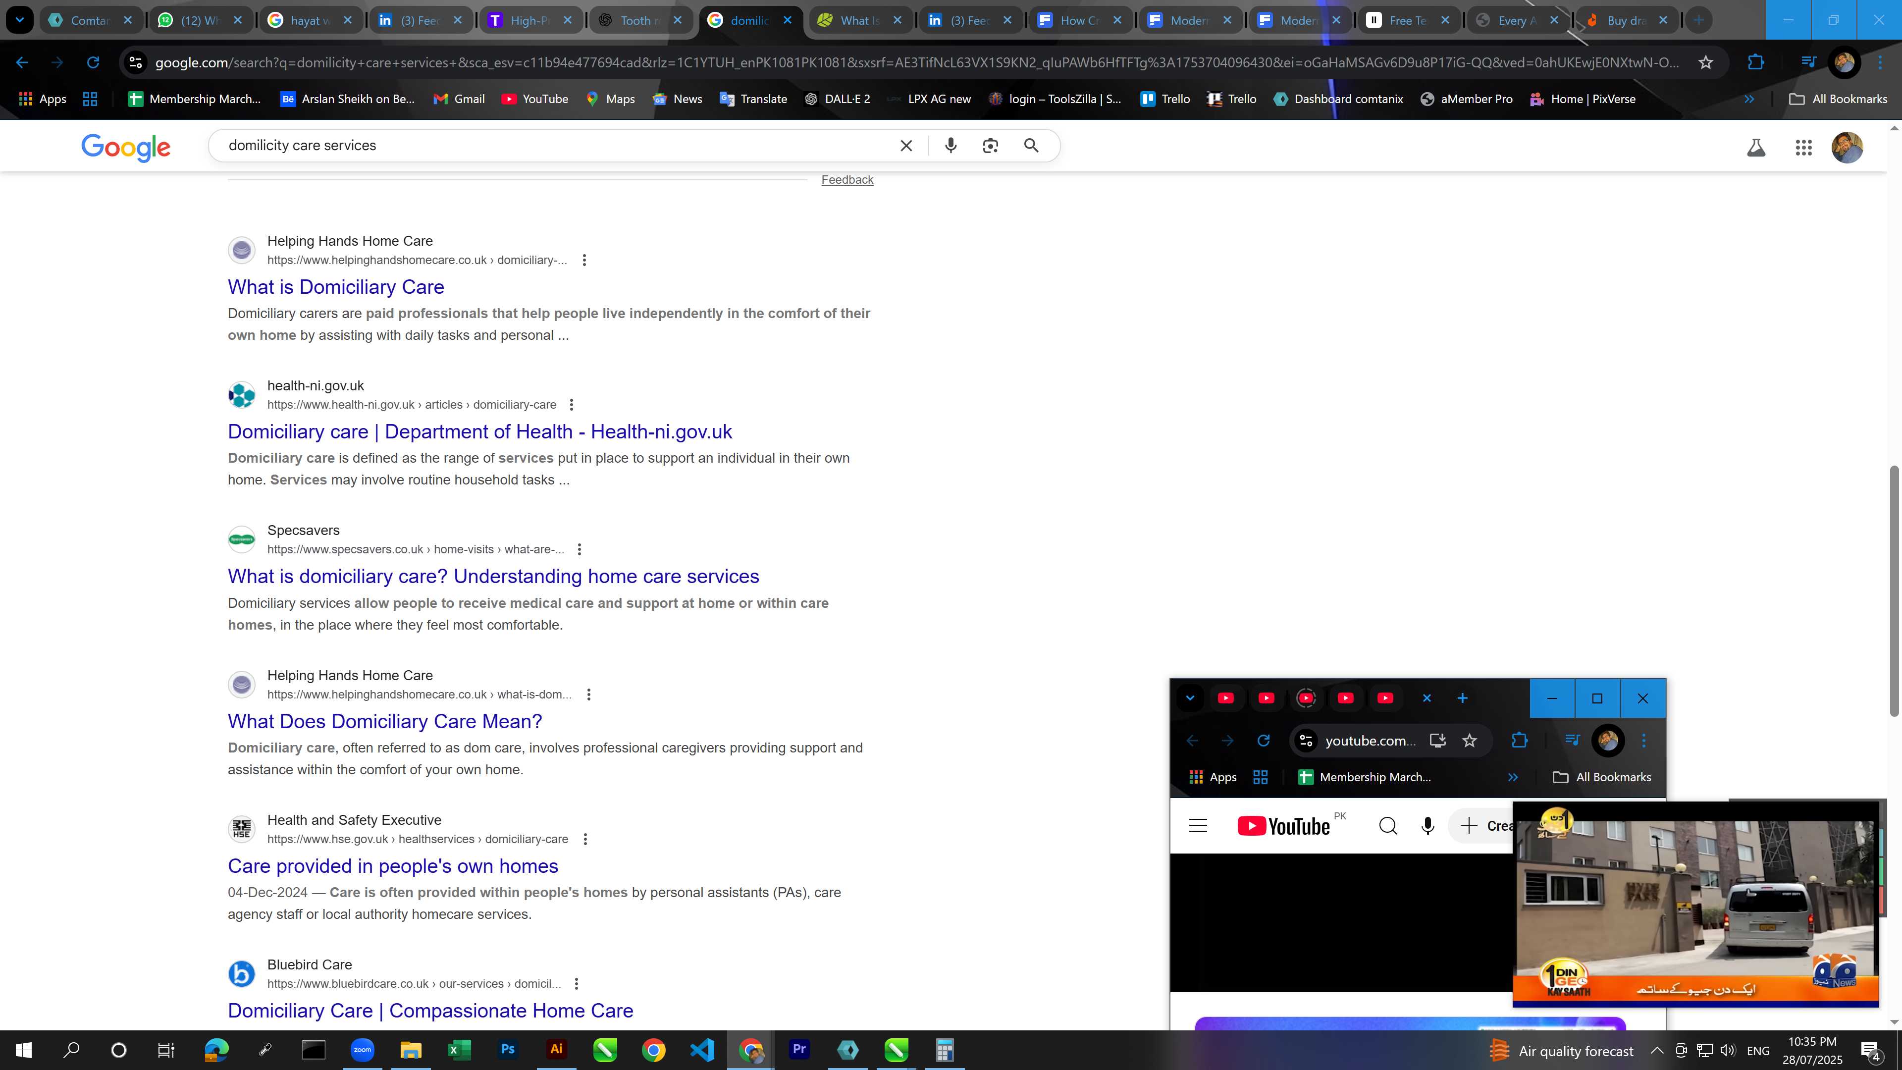Open Google account profile picture
This screenshot has height=1070, width=1902.
pyautogui.click(x=1847, y=148)
